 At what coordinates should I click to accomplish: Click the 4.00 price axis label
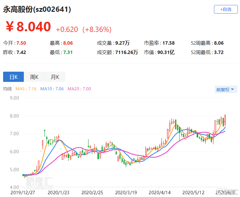point(14,187)
